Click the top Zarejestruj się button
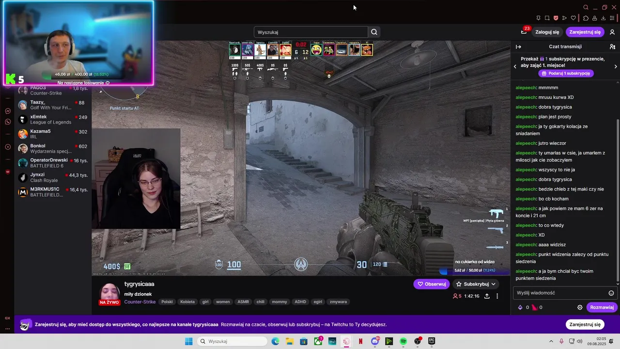The height and width of the screenshot is (349, 620). coord(585,32)
